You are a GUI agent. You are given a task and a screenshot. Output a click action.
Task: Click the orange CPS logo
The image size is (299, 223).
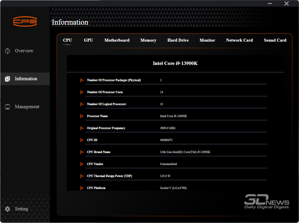(x=25, y=21)
